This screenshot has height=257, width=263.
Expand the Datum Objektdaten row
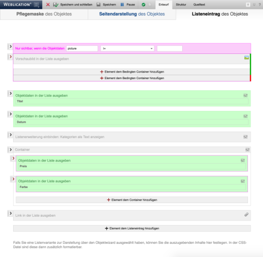click(10, 114)
